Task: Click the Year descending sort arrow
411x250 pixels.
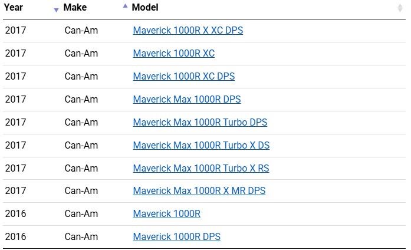Action: pyautogui.click(x=56, y=10)
